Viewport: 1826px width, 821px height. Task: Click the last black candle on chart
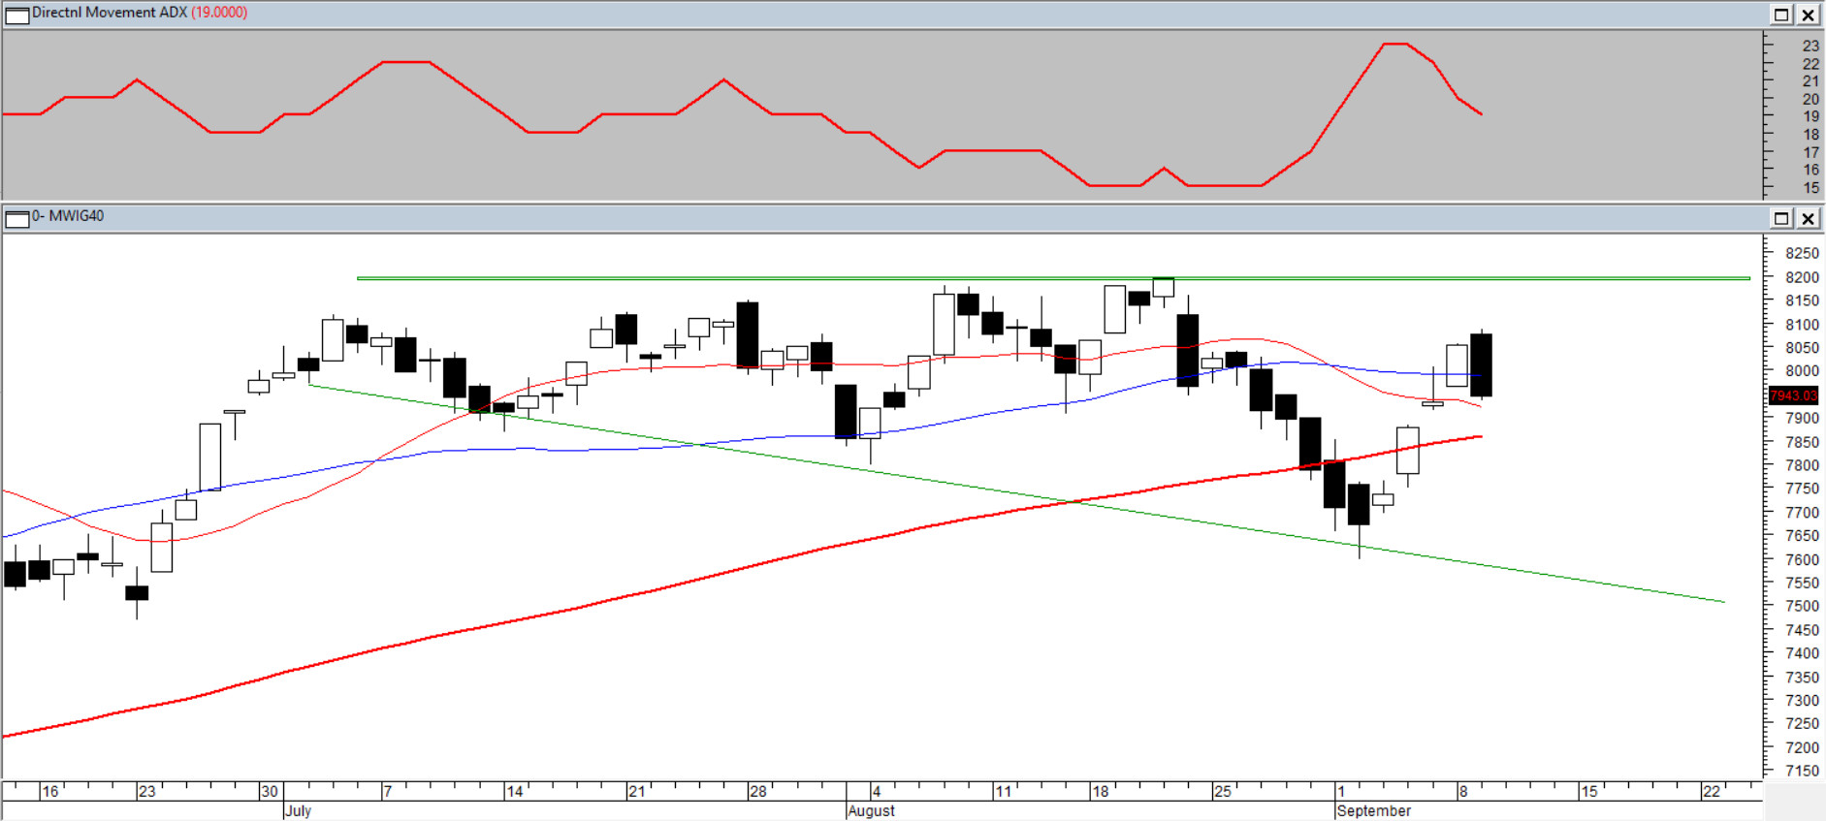click(1481, 364)
